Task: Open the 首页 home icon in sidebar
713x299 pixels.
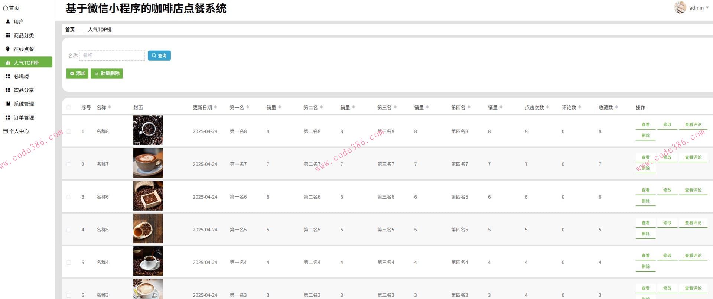Action: pyautogui.click(x=5, y=8)
